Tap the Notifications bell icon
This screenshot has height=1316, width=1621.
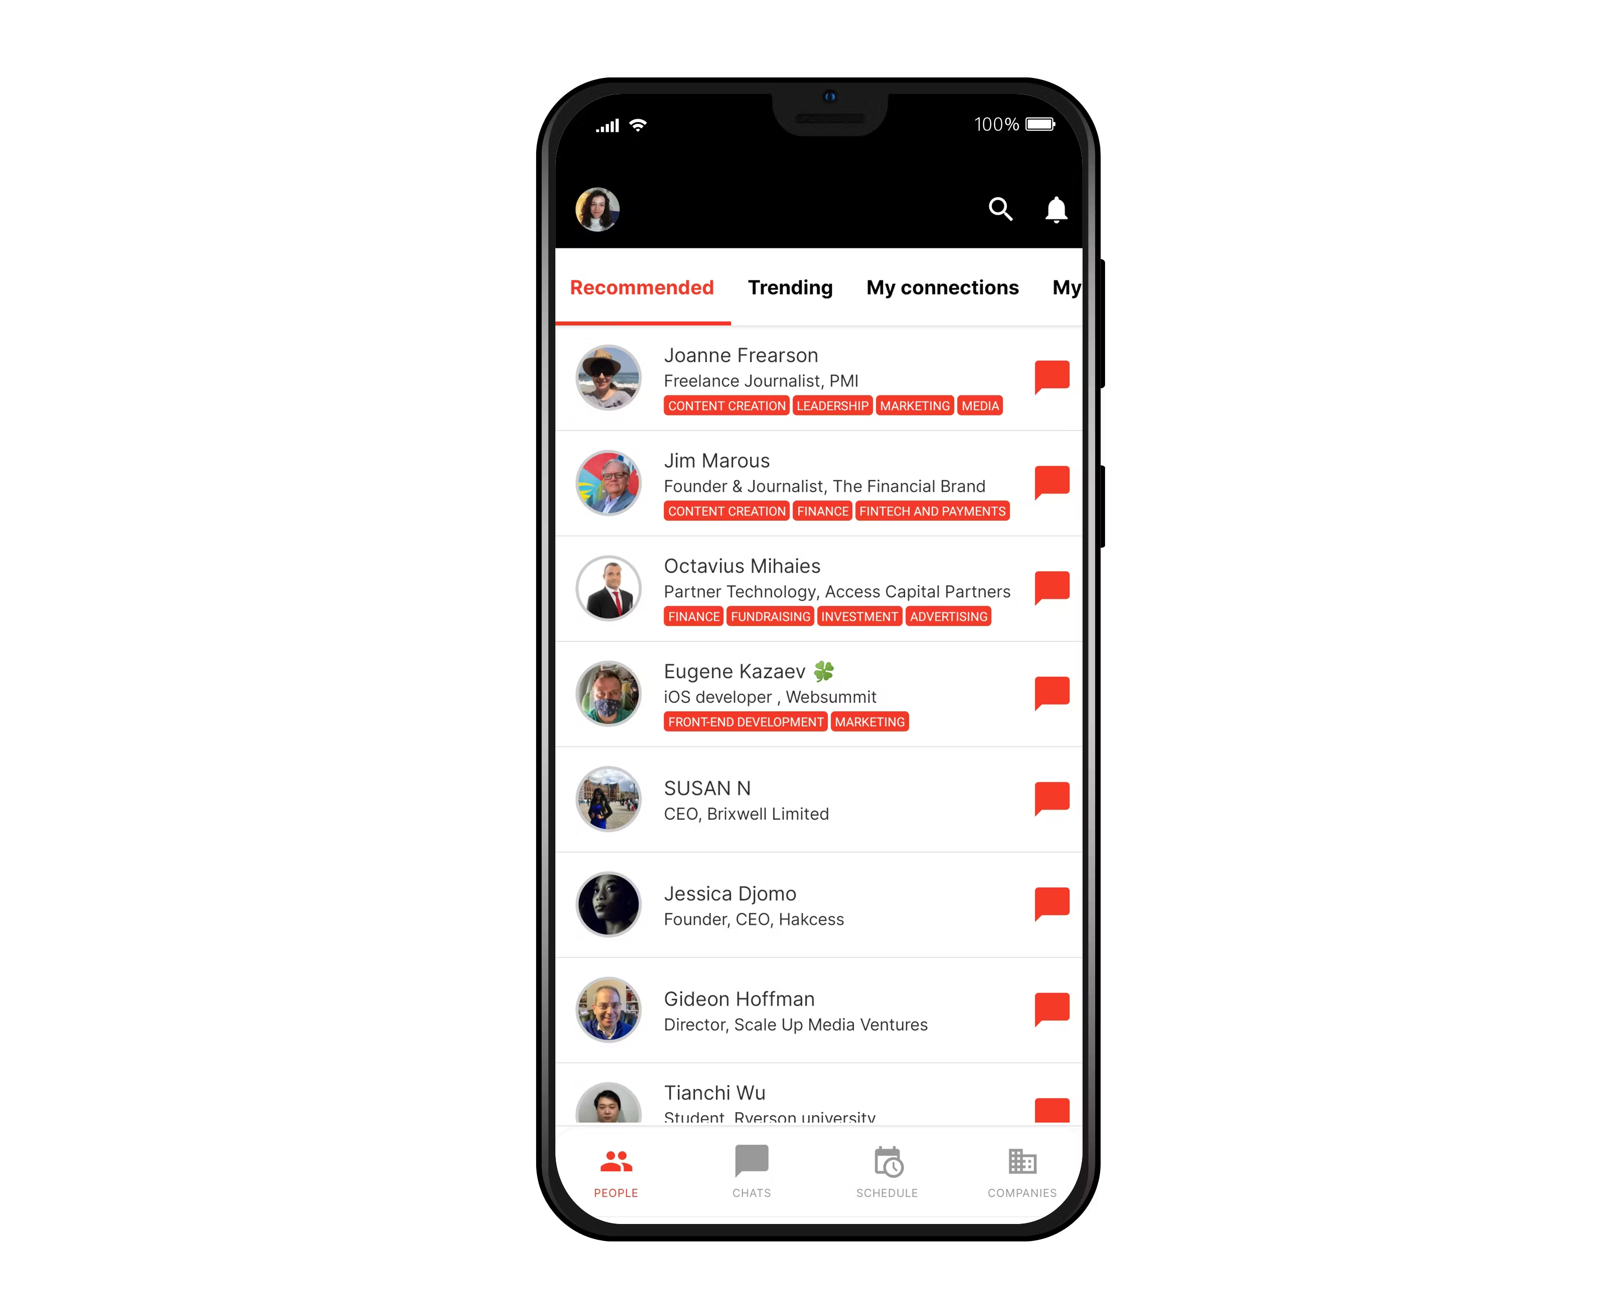(1056, 211)
